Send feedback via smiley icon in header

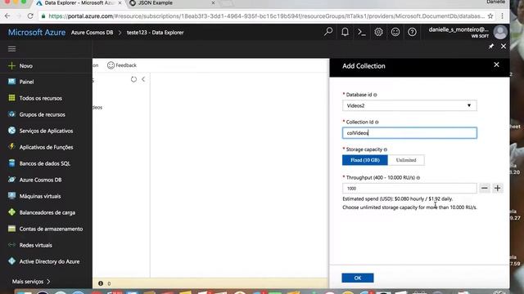(x=395, y=32)
